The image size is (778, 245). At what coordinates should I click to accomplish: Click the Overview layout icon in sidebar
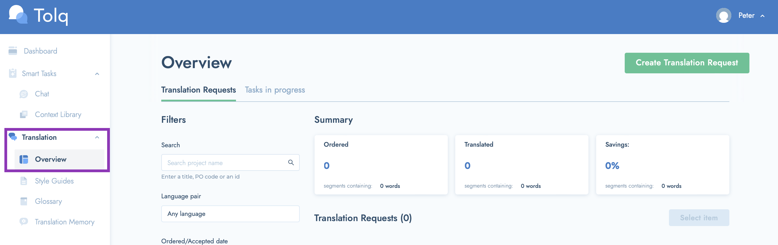24,159
